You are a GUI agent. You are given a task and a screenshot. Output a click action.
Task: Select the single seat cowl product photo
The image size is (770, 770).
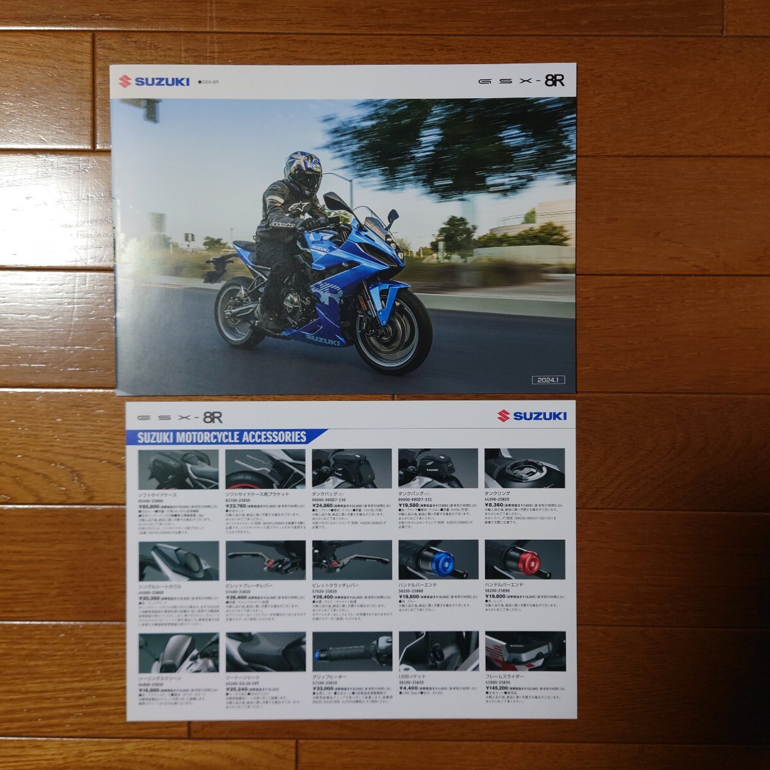point(178,560)
